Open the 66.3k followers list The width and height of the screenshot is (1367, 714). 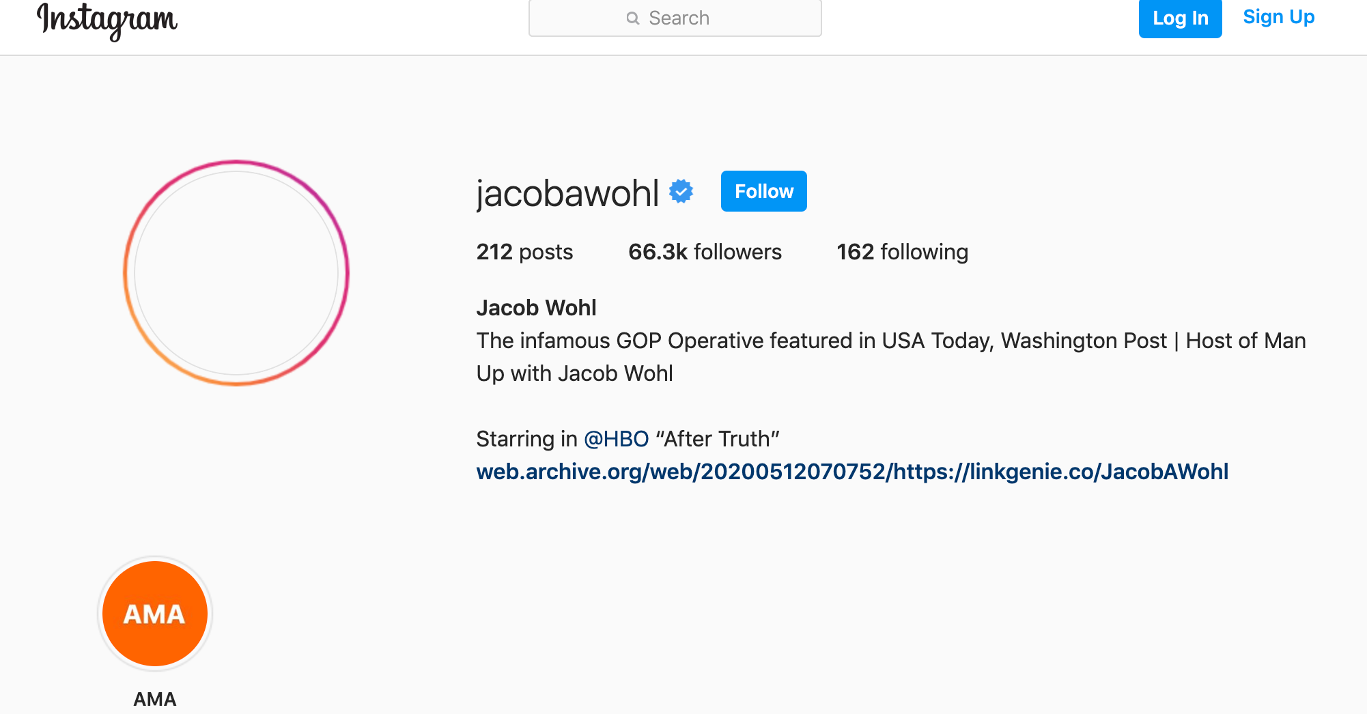click(705, 252)
